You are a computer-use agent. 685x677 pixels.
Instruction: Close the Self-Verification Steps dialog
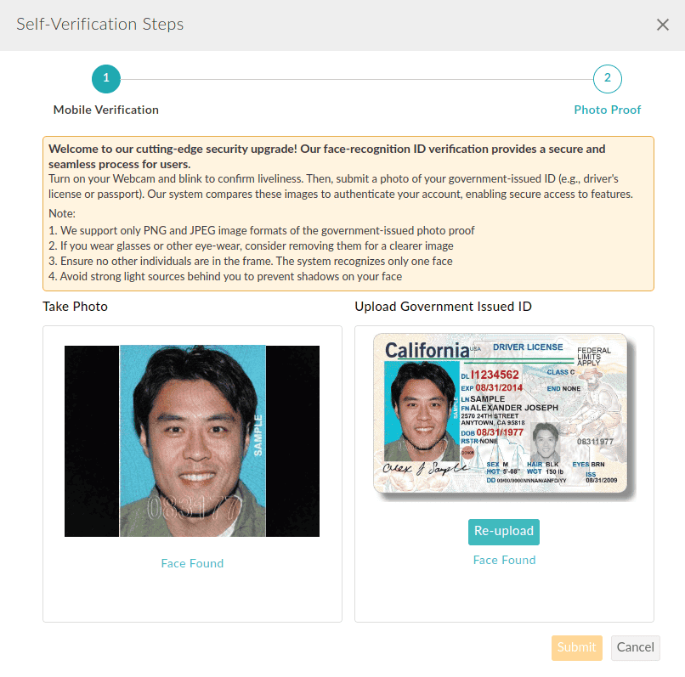coord(662,25)
